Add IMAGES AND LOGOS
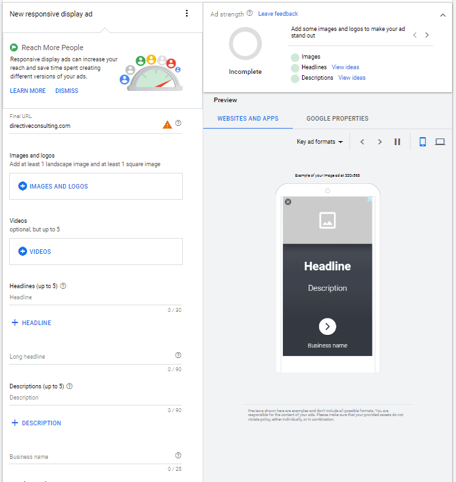The width and height of the screenshot is (456, 482). click(96, 187)
